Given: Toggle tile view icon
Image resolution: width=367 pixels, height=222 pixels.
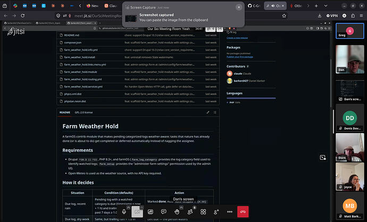Looking at the screenshot, I should [203, 212].
